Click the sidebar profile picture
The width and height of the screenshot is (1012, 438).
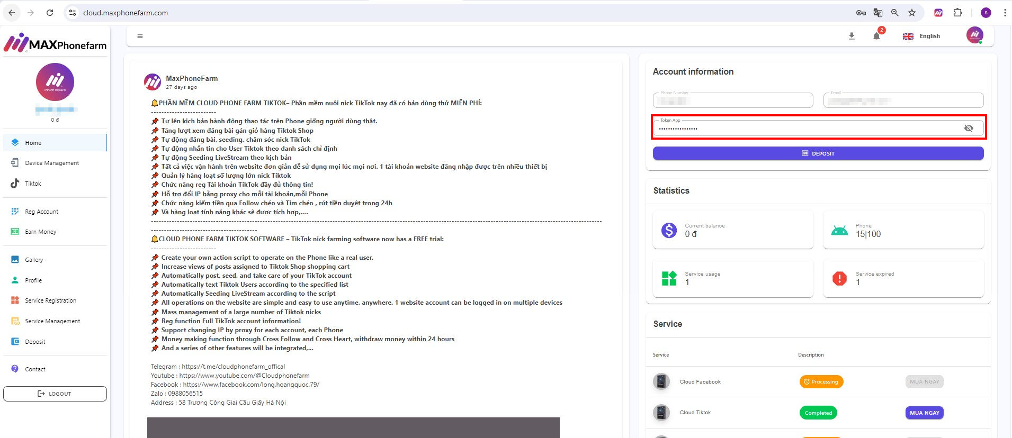pos(55,82)
